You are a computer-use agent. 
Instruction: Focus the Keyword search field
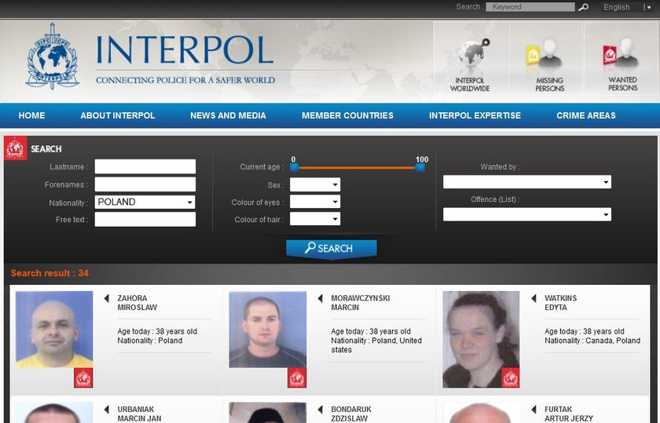pyautogui.click(x=530, y=7)
